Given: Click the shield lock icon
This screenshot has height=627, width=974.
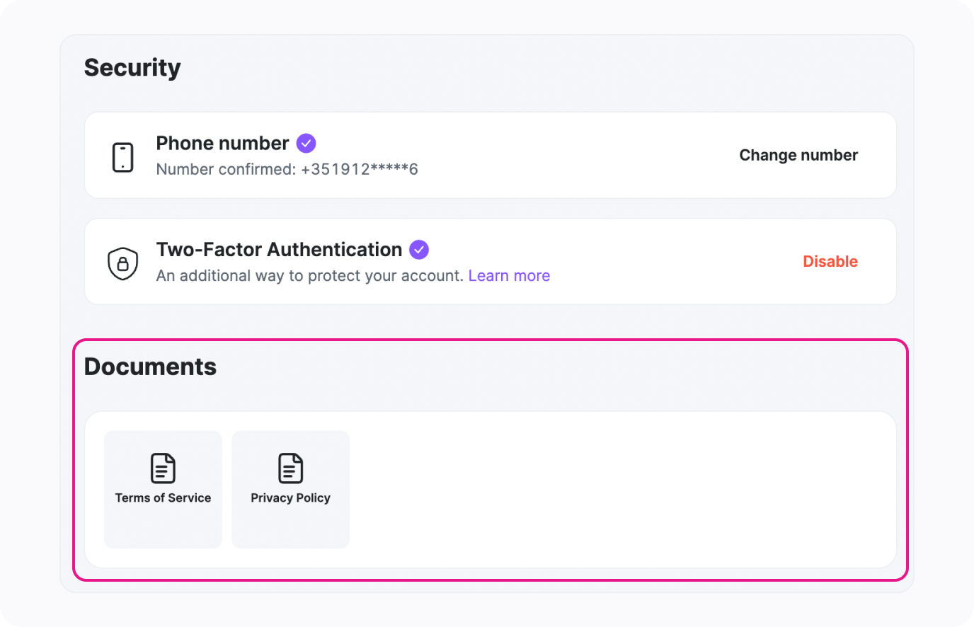Looking at the screenshot, I should coord(122,263).
